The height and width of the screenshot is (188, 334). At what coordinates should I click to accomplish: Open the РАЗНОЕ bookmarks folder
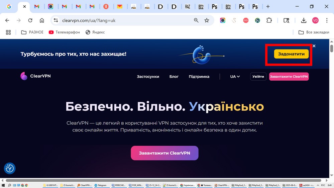(x=32, y=32)
